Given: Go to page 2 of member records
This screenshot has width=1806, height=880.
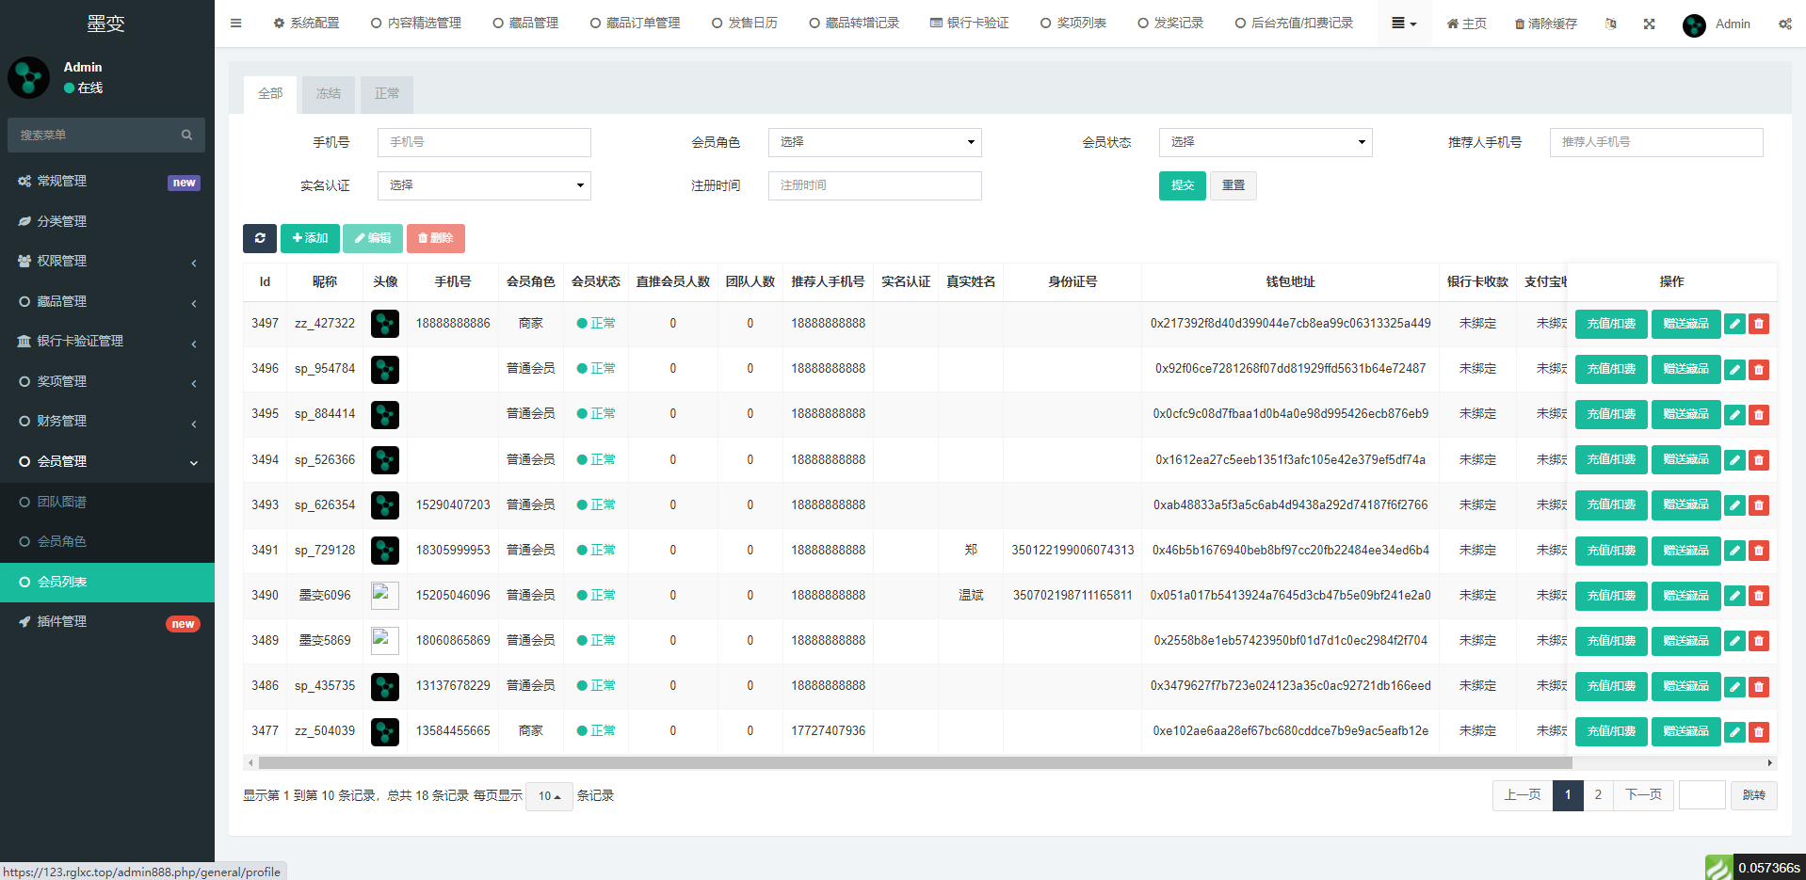Looking at the screenshot, I should coord(1597,795).
